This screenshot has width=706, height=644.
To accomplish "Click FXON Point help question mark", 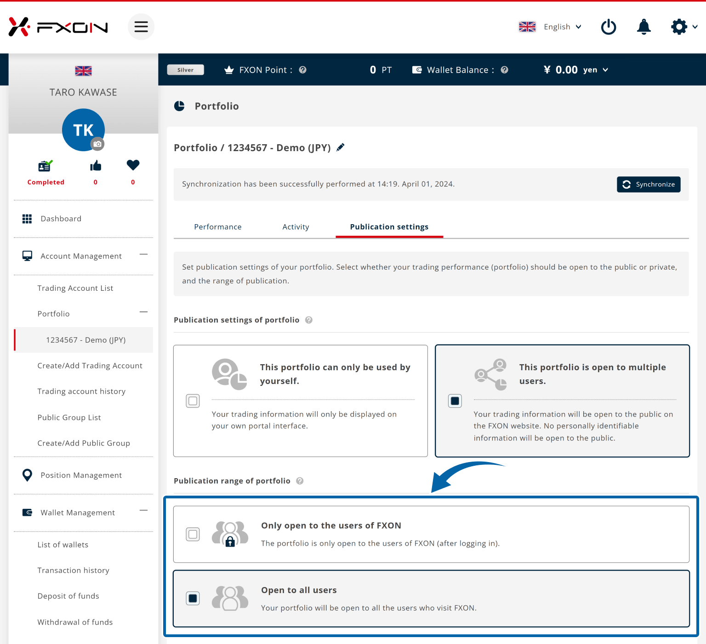I will point(302,70).
